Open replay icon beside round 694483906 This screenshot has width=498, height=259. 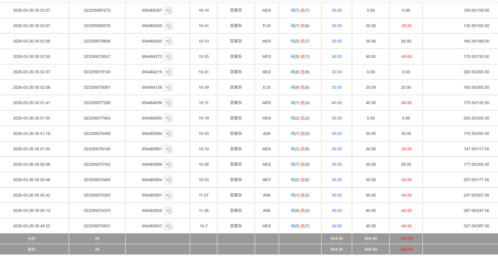168,165
